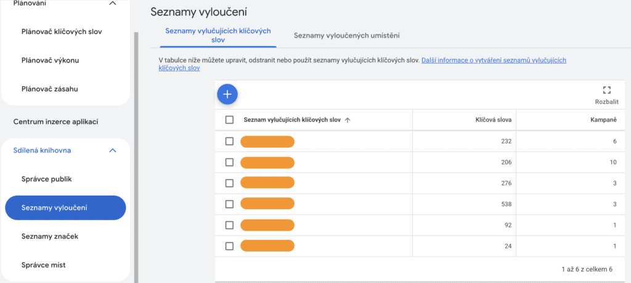Select Seznamy vylučujících klíčových slov tab
631x283 pixels.
(x=218, y=35)
